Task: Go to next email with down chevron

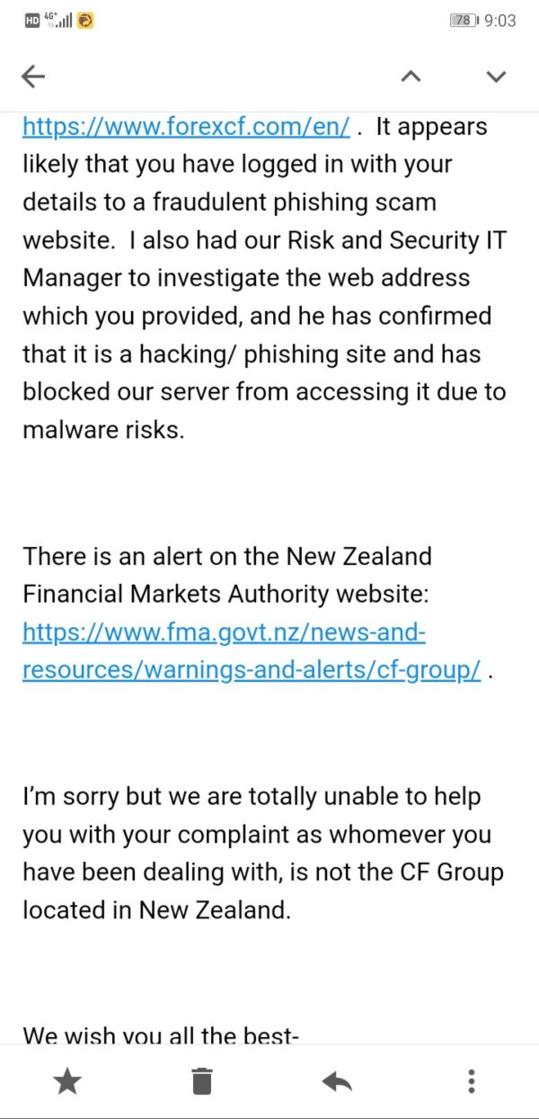Action: pos(496,77)
